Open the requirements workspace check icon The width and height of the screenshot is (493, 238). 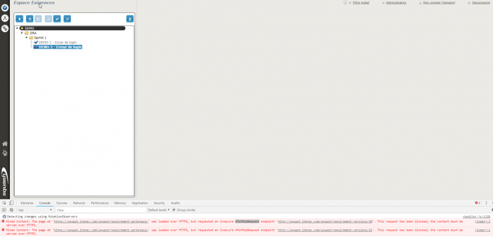(5, 8)
